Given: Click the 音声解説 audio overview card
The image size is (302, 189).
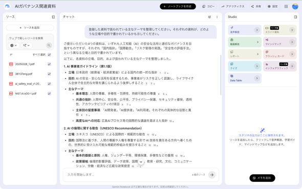Looking at the screenshot, I should click(245, 30).
